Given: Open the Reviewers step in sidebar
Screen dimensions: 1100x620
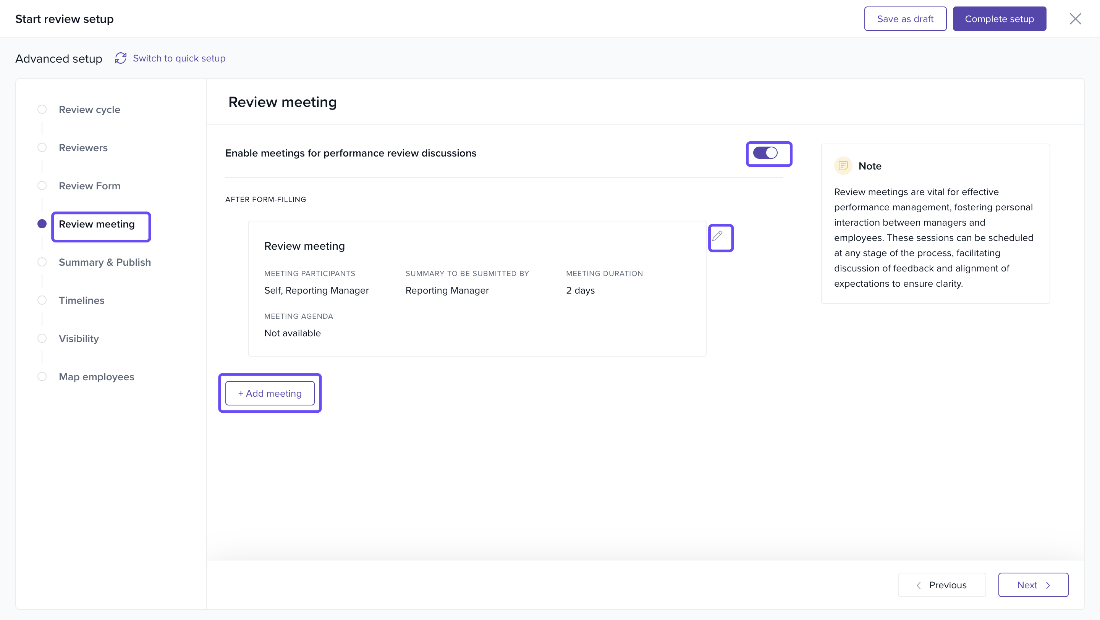Looking at the screenshot, I should click(x=83, y=148).
